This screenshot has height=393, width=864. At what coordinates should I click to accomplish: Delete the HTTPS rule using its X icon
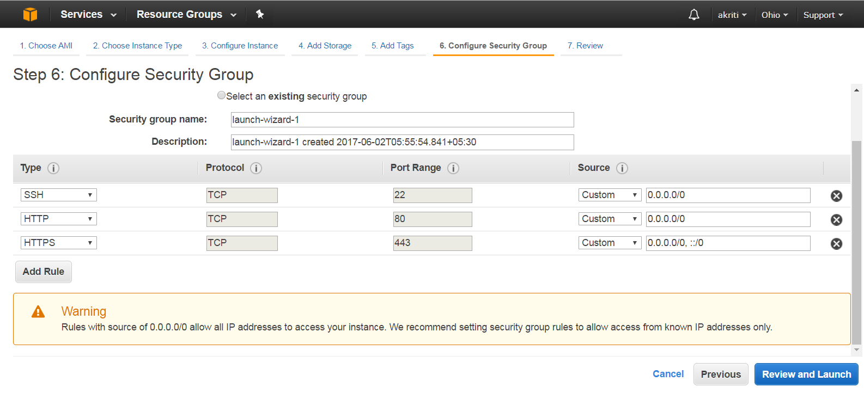837,244
